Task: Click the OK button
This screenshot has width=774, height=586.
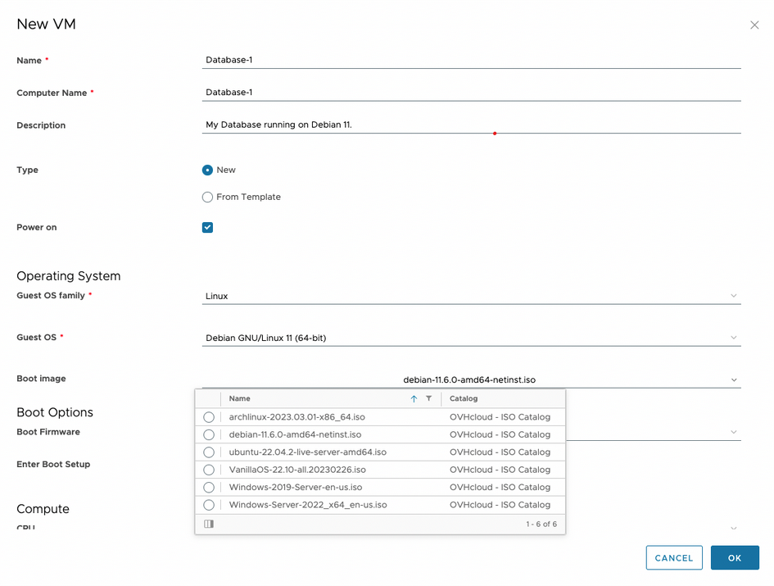Action: pyautogui.click(x=735, y=557)
